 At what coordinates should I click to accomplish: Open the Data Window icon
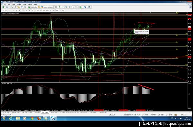click(x=15, y=7)
